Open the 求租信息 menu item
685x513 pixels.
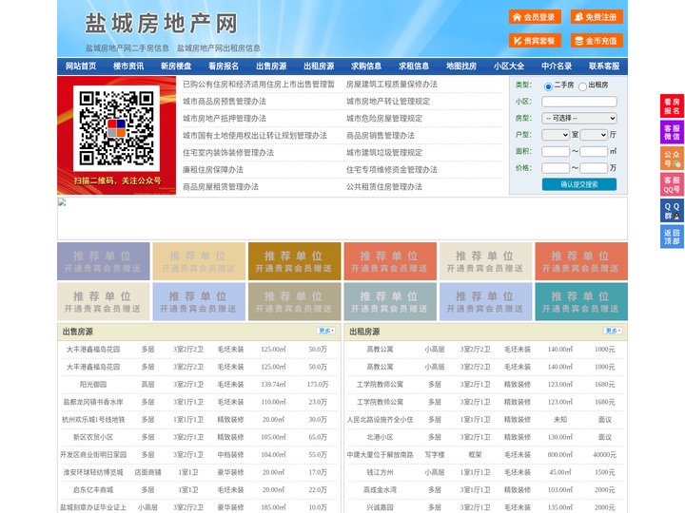tap(414, 66)
